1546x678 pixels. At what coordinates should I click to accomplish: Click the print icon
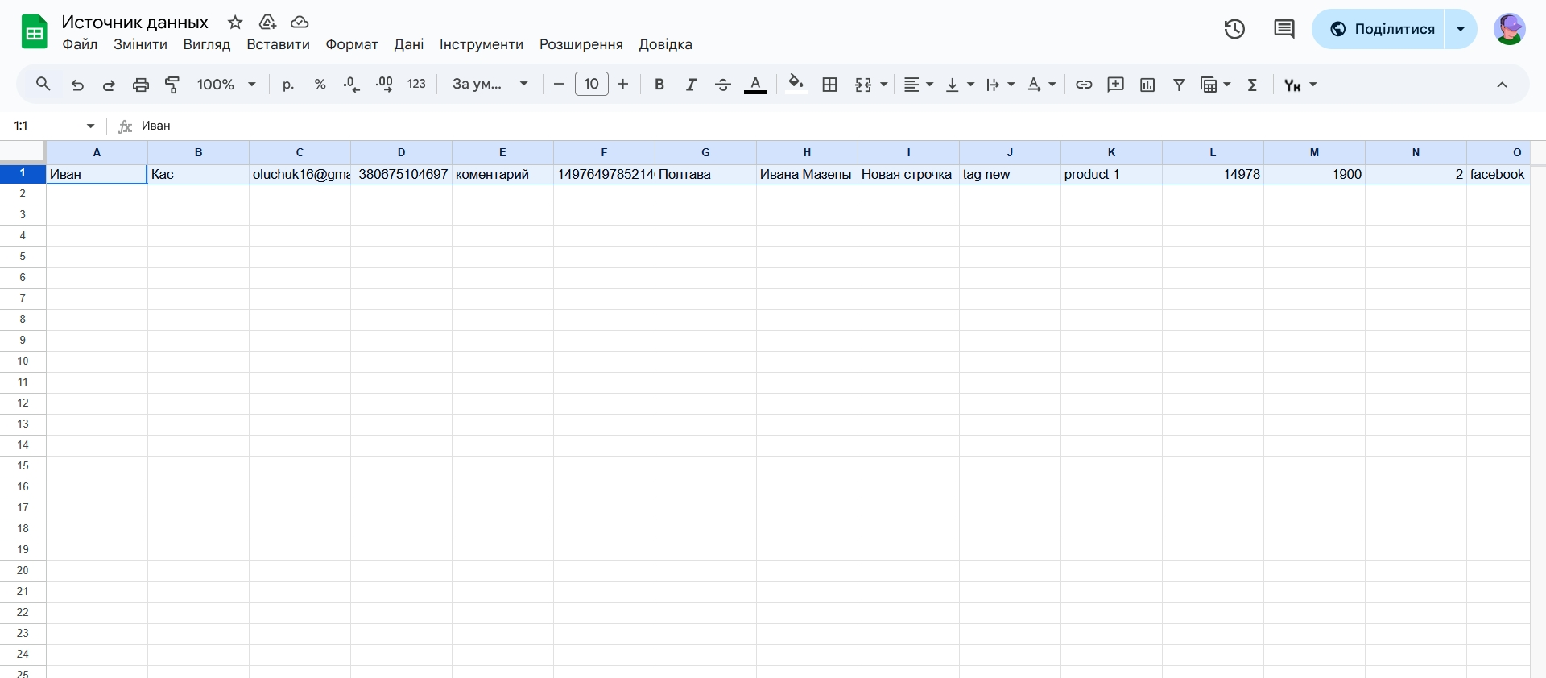coord(141,85)
